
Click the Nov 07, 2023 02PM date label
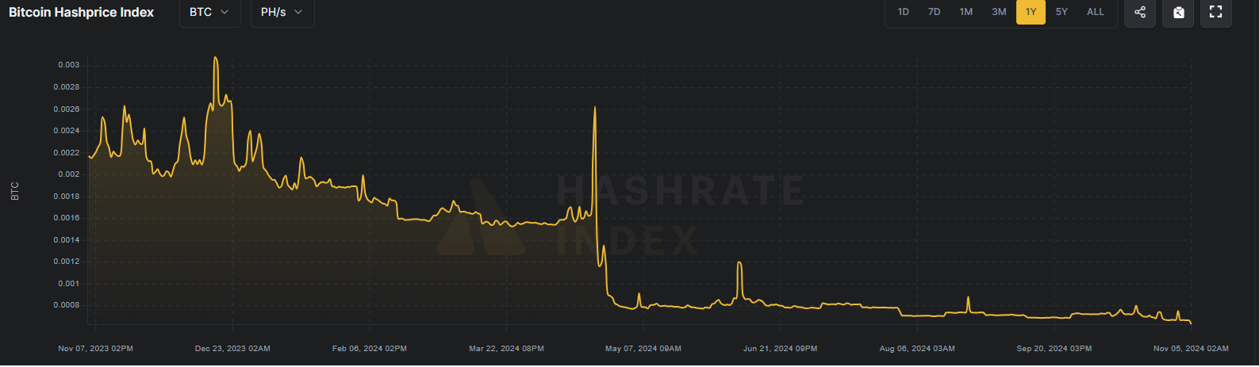coord(95,349)
